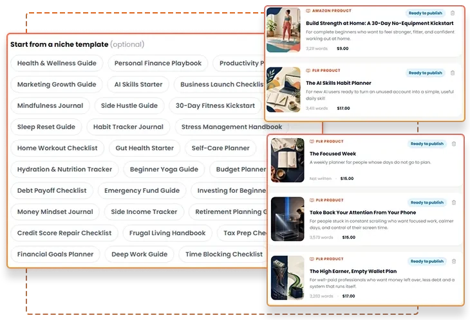The height and width of the screenshot is (320, 470).
Task: Click Ready to publish on AI Skills Planner
Action: (x=426, y=73)
